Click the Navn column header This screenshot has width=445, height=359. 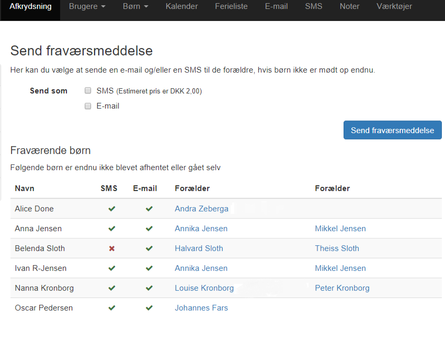click(x=25, y=188)
